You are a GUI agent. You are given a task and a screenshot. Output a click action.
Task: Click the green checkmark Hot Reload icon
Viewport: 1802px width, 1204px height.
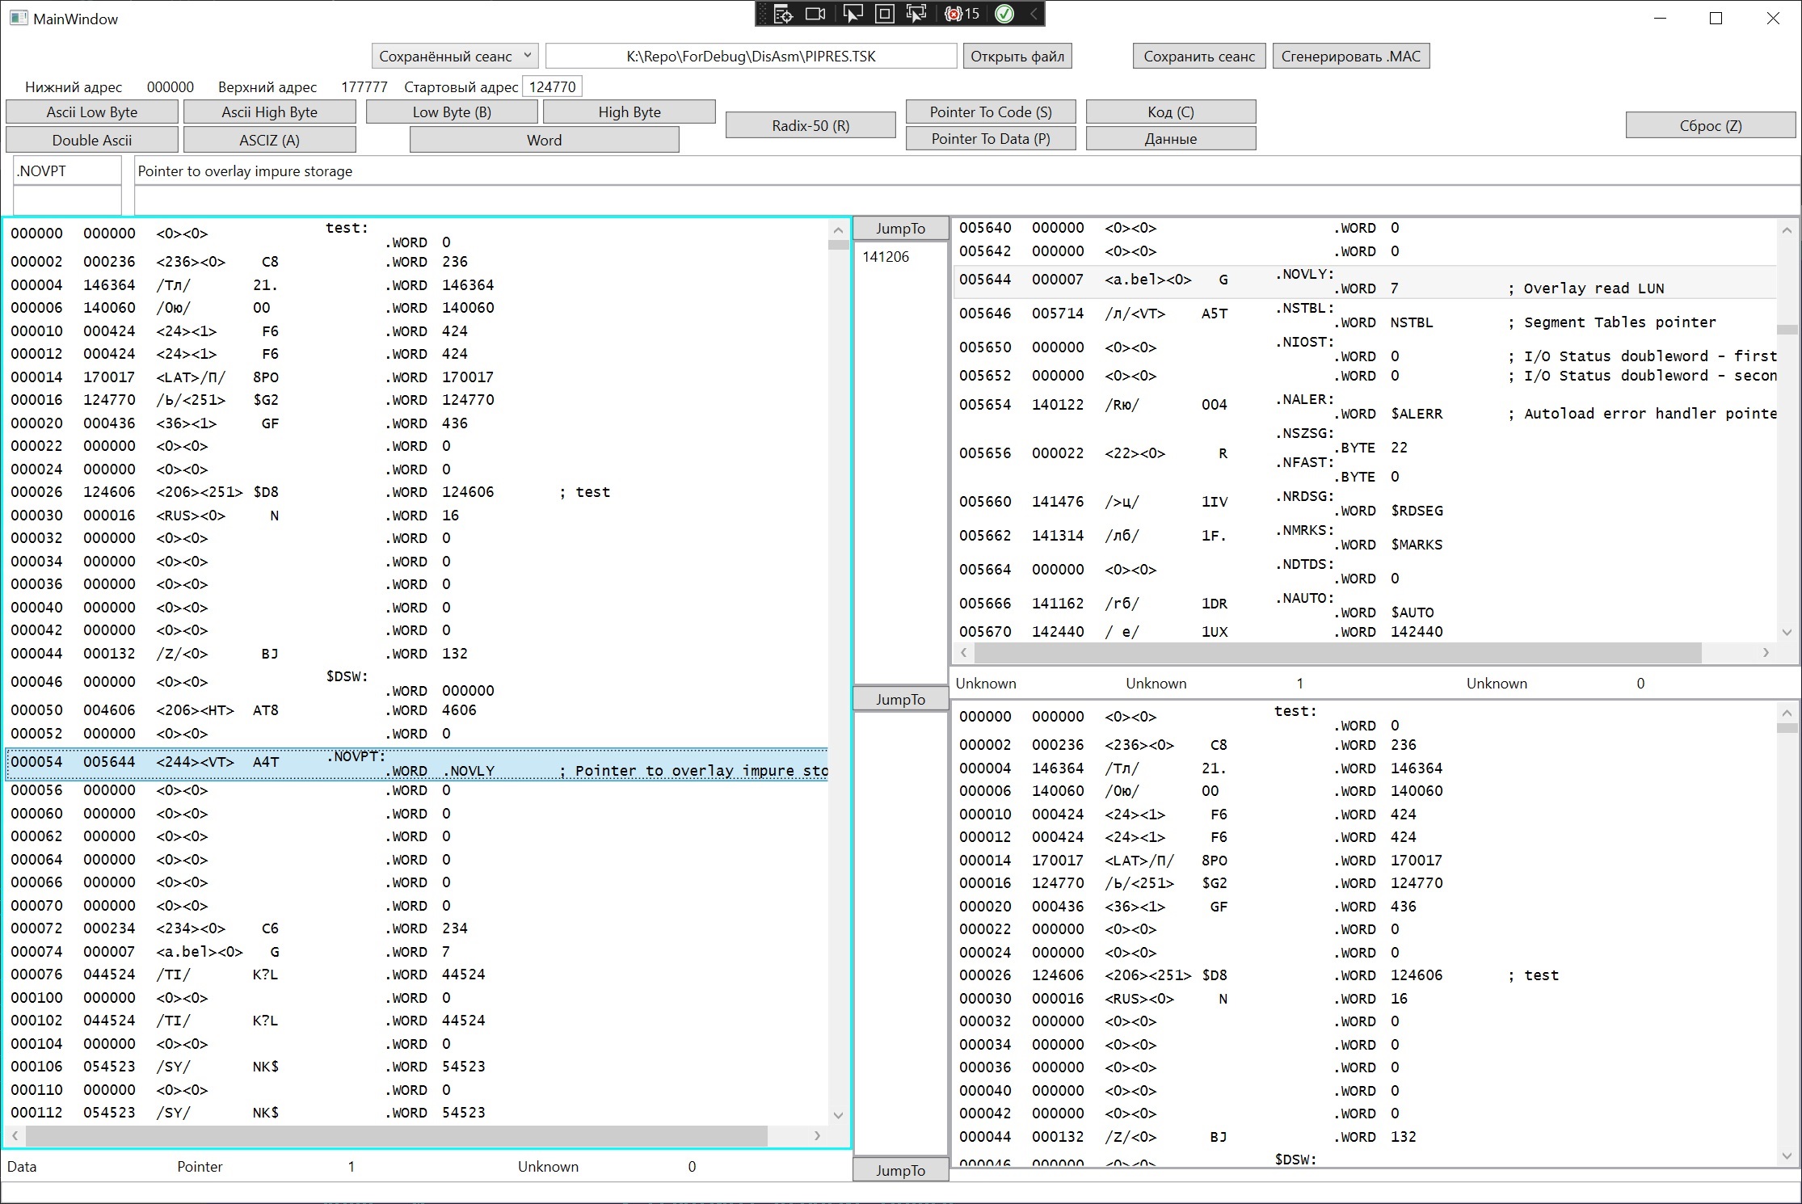click(1004, 14)
